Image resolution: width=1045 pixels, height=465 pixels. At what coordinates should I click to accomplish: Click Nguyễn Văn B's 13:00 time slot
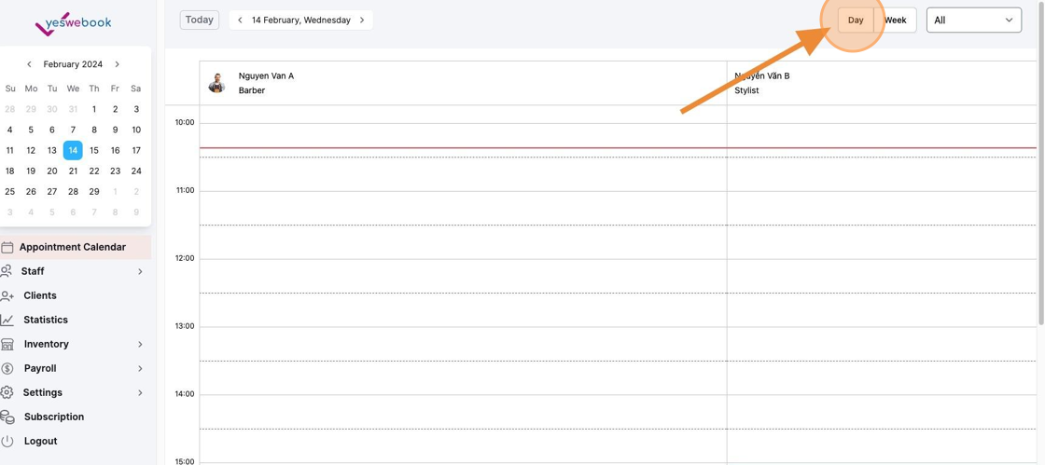click(x=883, y=343)
